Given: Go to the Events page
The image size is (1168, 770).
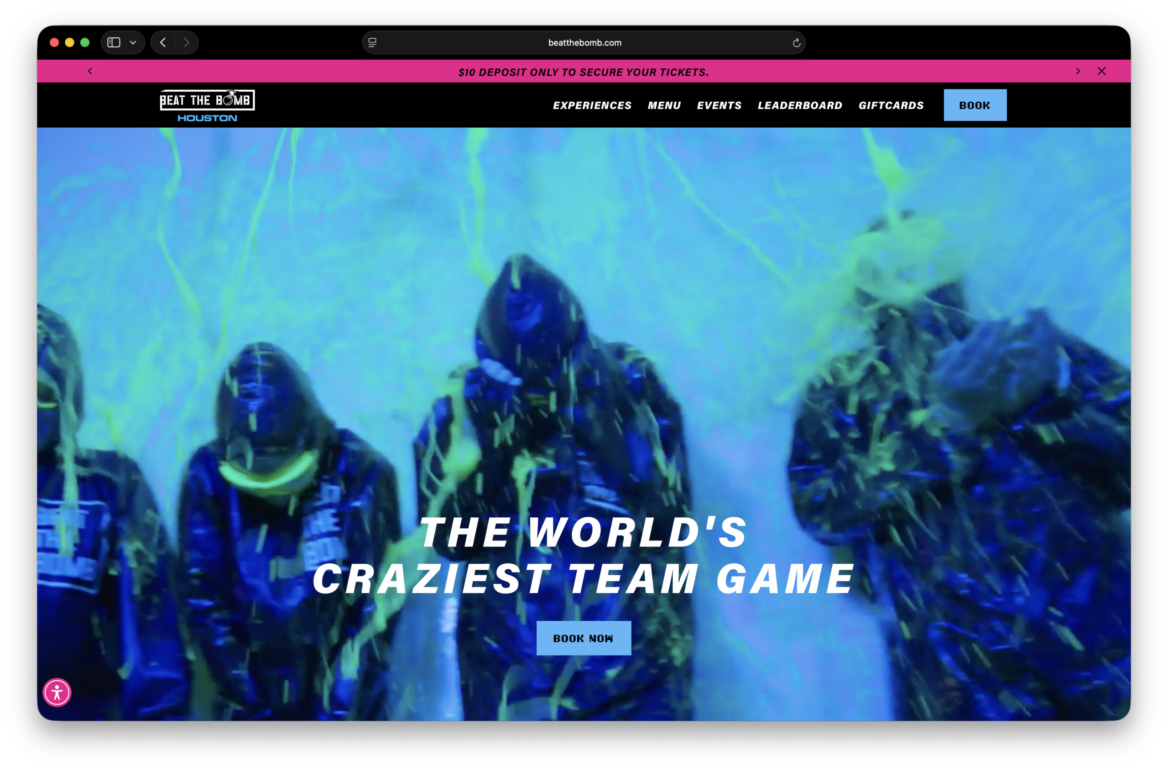Looking at the screenshot, I should [719, 105].
